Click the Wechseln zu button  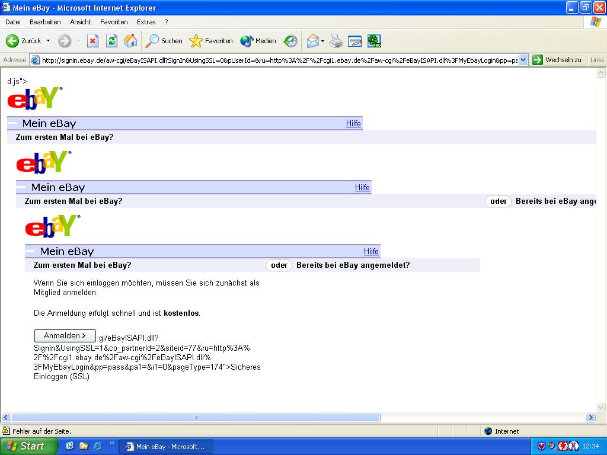point(557,60)
